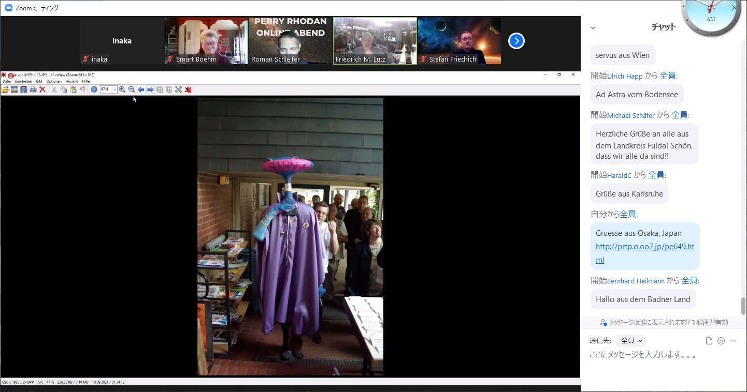747x392 pixels.
Task: Go to next image with right arrow
Action: pos(150,89)
